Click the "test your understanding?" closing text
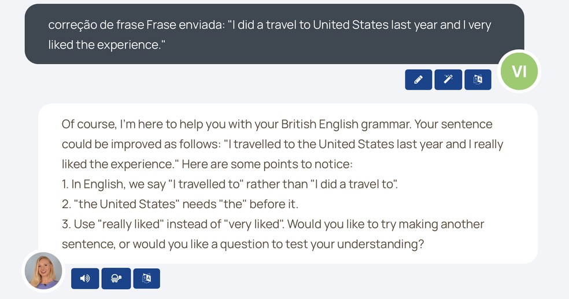 (363, 244)
